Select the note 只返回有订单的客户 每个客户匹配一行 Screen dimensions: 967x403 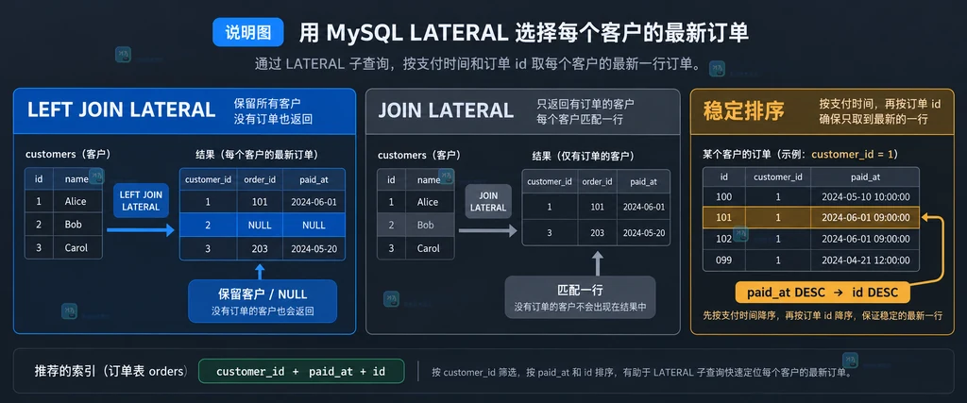coord(585,111)
